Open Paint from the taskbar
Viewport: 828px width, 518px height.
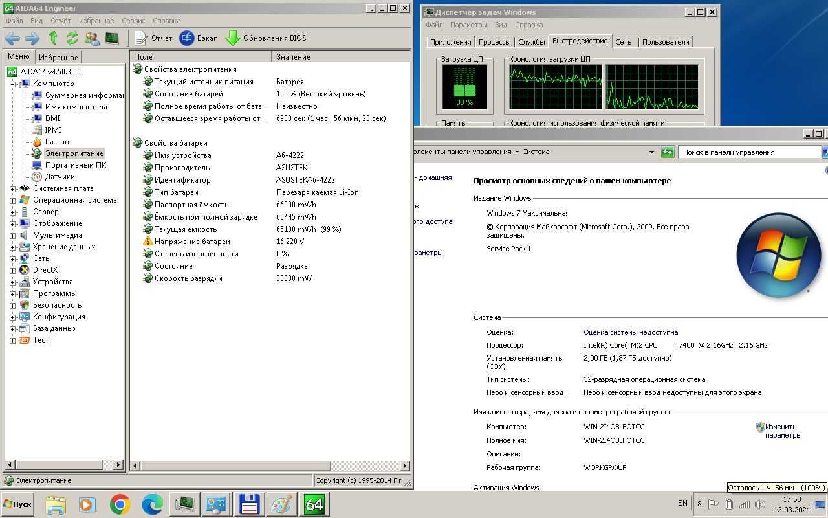(x=281, y=504)
